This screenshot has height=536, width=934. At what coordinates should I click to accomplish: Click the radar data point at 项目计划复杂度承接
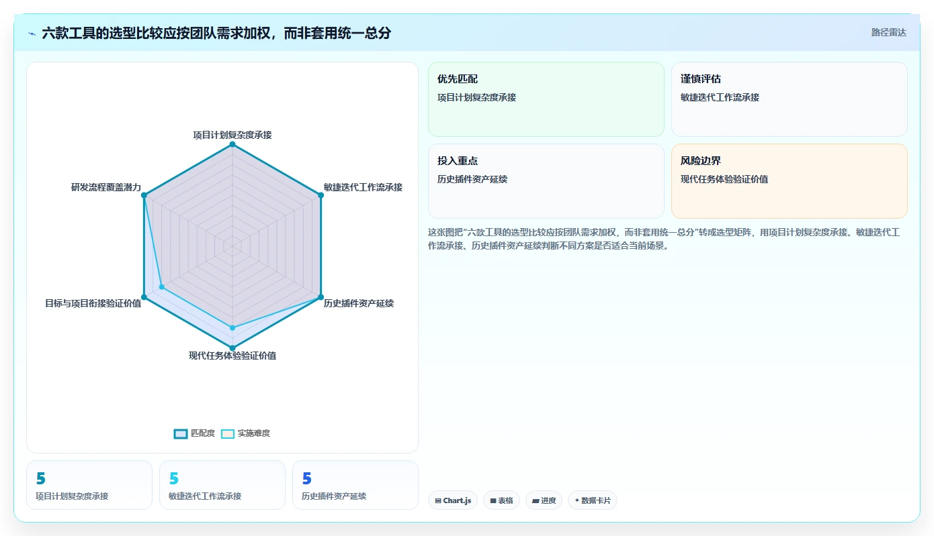coord(232,144)
